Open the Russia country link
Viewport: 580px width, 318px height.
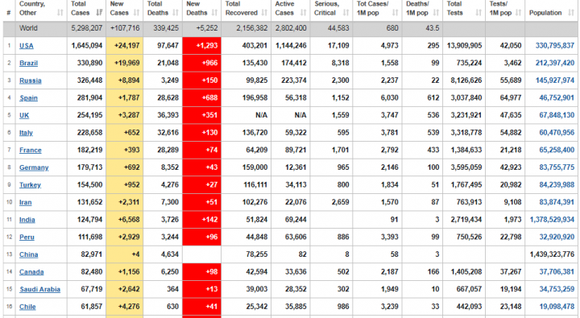[31, 81]
